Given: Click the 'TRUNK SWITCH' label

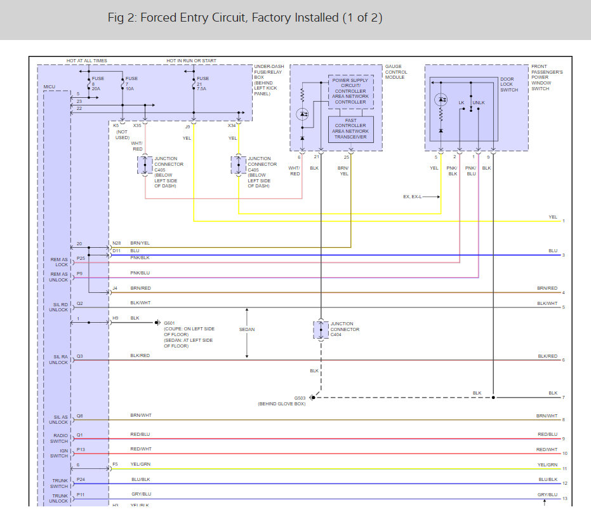Looking at the screenshot, I should point(59,484).
